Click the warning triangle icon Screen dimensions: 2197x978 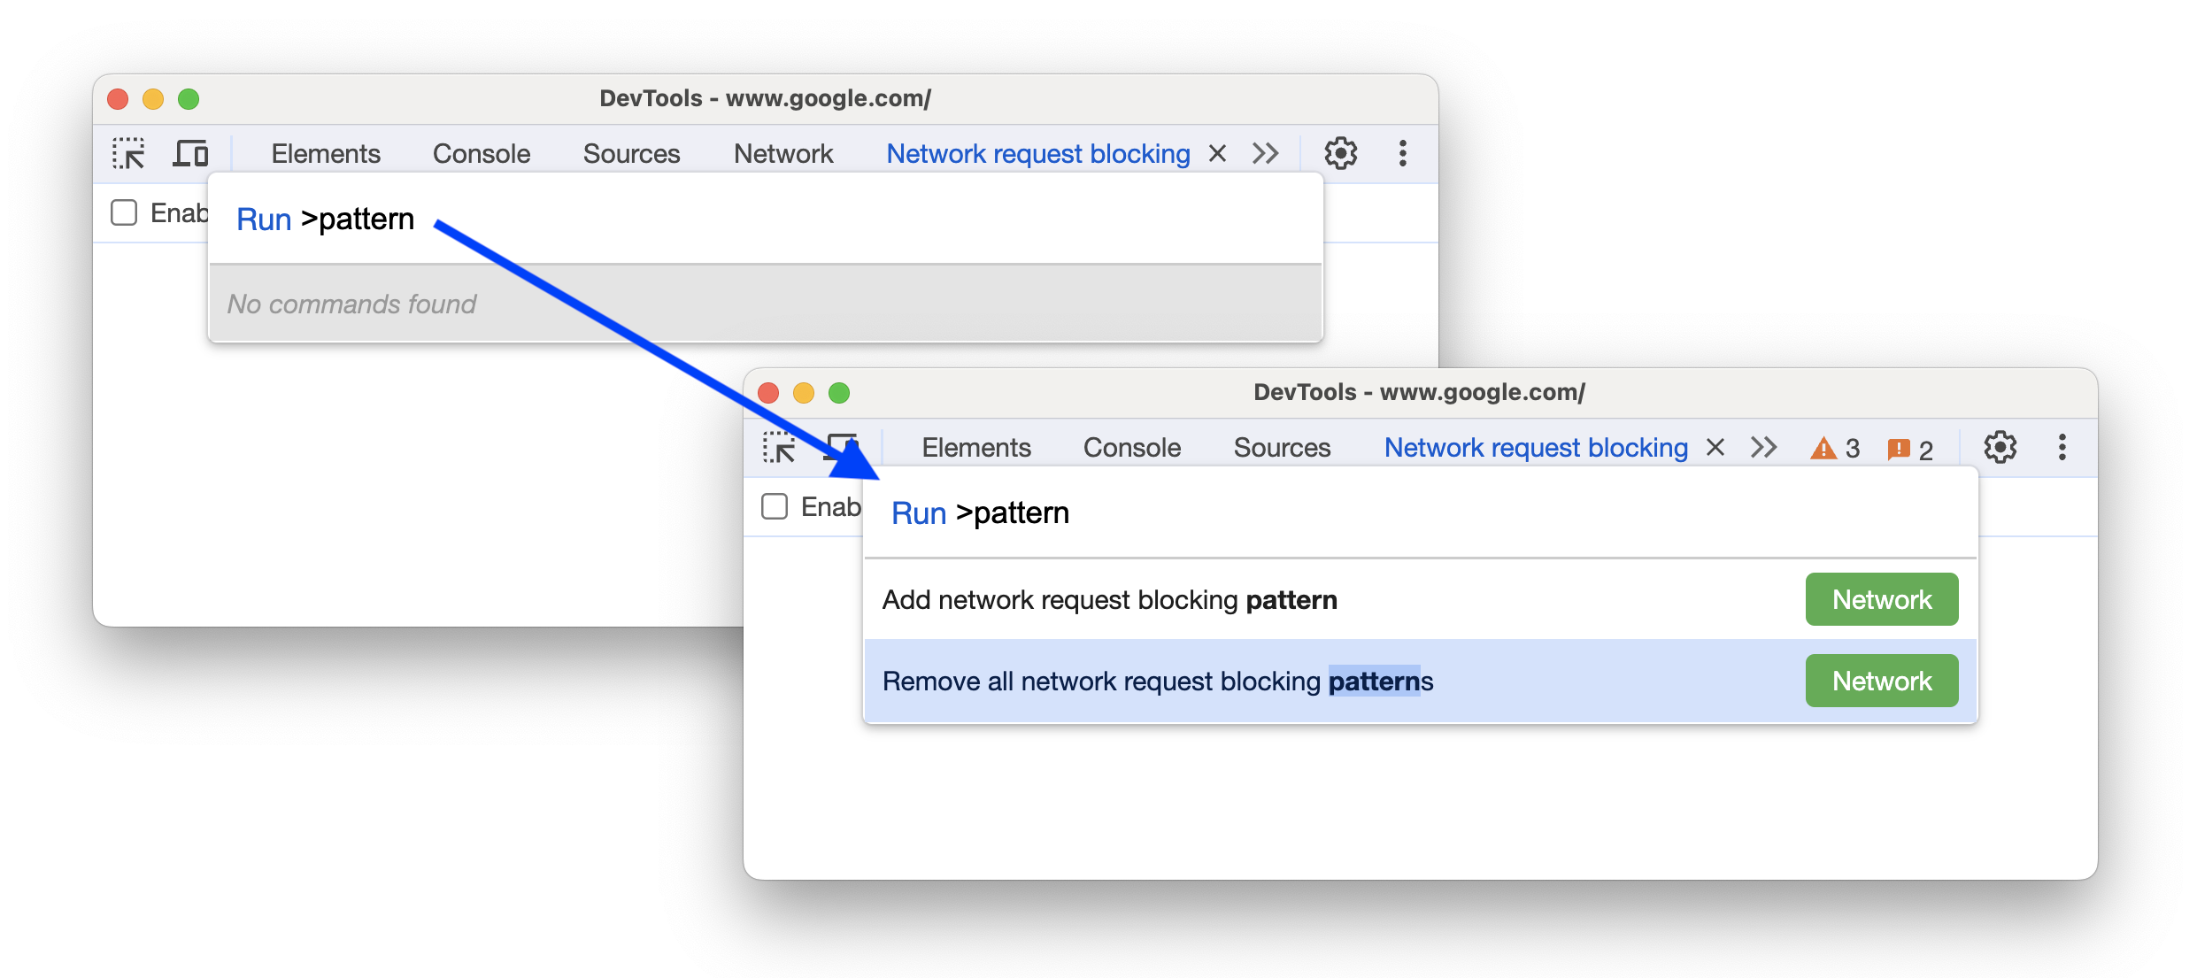(1822, 449)
